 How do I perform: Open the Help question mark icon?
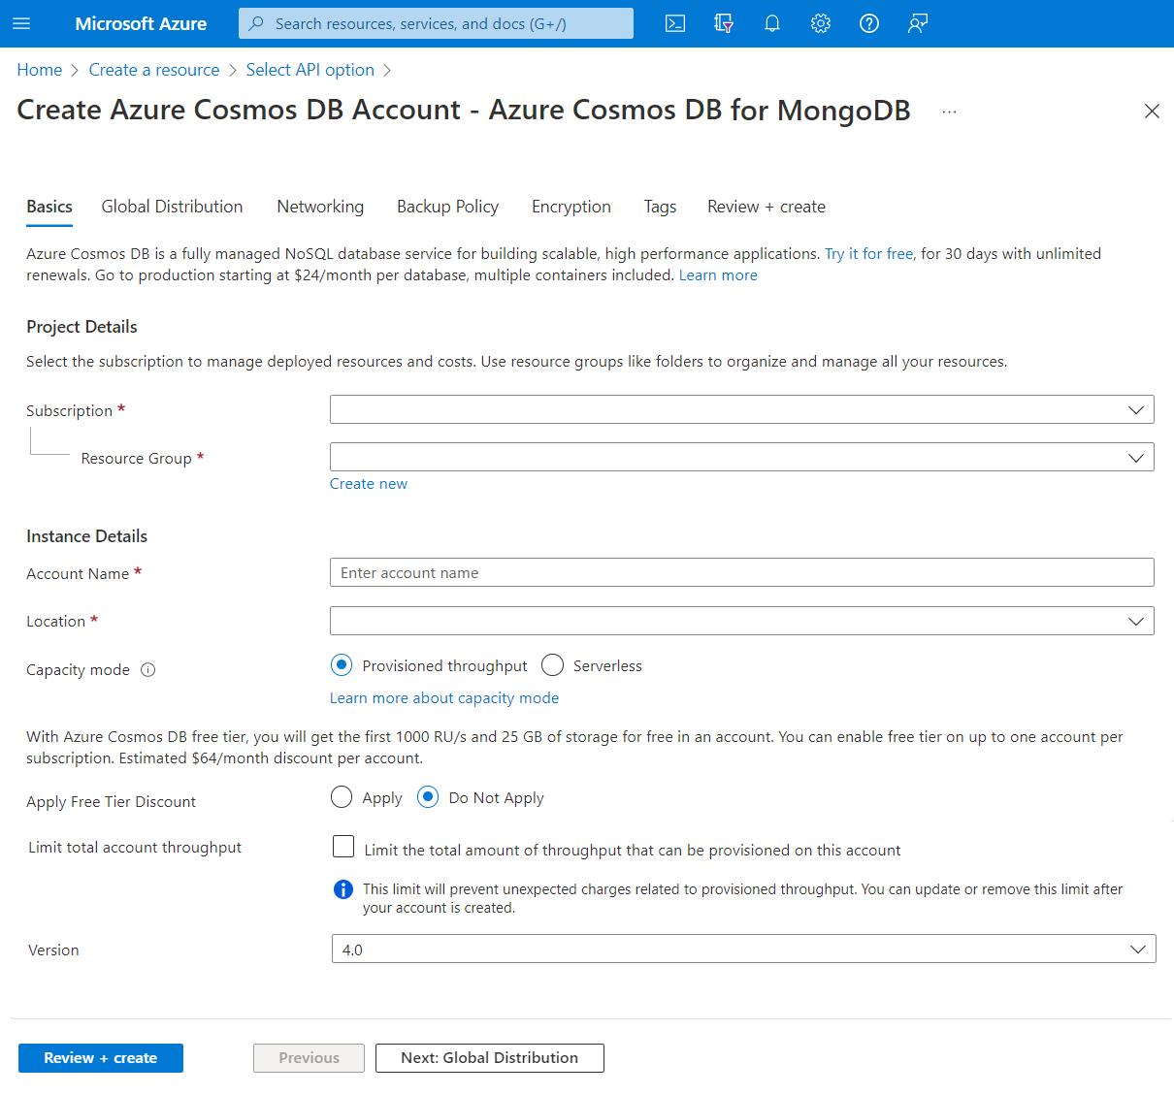(x=868, y=23)
